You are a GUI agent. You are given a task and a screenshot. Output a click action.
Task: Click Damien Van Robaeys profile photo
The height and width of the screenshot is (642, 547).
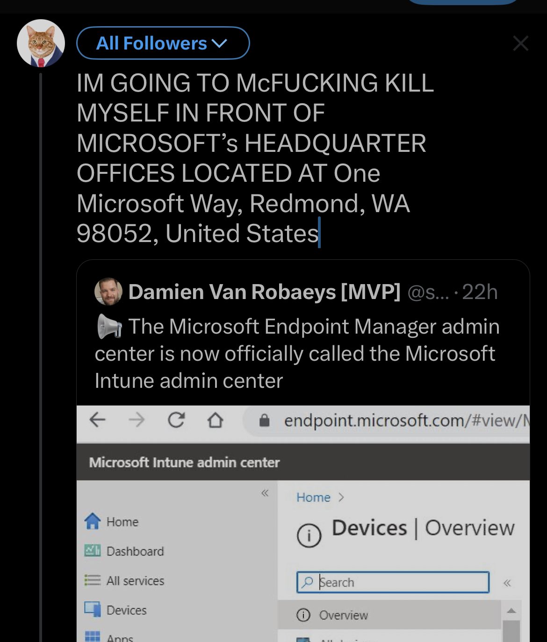click(x=108, y=292)
